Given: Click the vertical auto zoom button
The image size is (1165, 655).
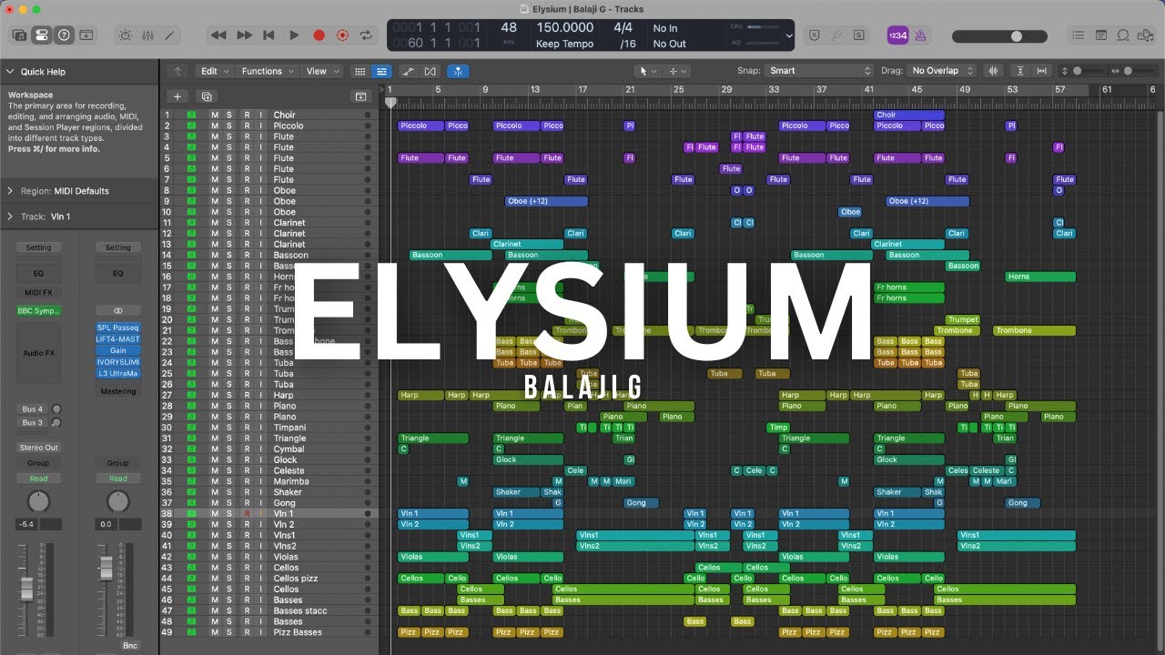Looking at the screenshot, I should [x=1019, y=71].
